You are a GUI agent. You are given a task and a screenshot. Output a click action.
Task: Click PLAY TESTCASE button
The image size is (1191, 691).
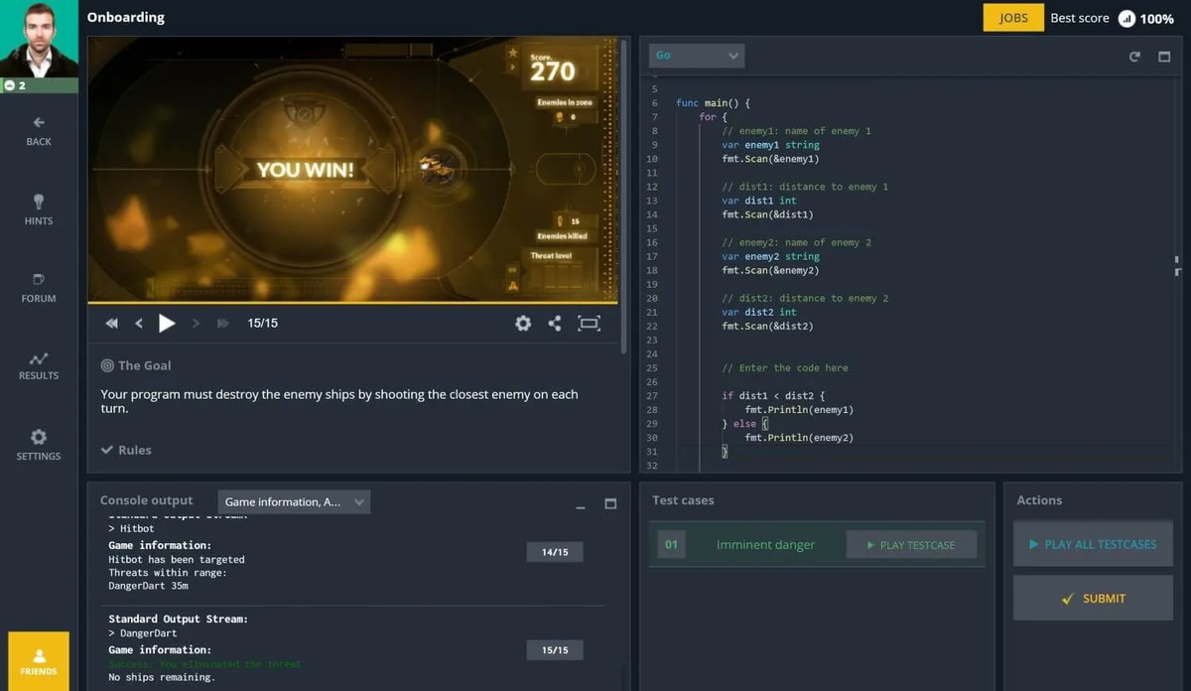pos(911,544)
